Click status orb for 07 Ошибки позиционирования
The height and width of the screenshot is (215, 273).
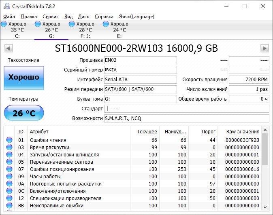tap(9, 169)
